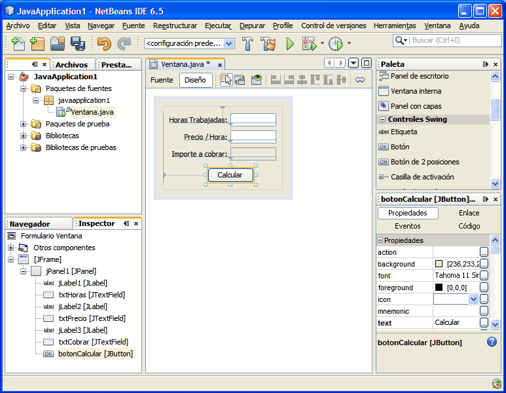506x393 pixels.
Task: Select Casilla de activación in Paleta
Action: (422, 177)
